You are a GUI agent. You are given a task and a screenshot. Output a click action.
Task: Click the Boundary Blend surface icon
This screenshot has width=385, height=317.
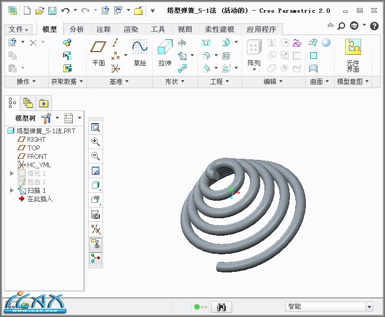(313, 42)
